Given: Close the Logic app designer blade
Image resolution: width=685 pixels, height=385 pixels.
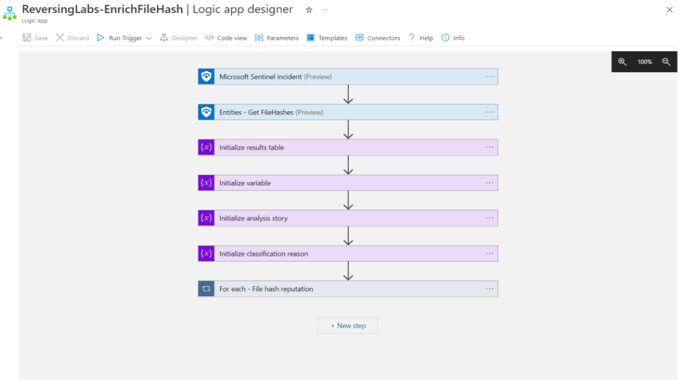Looking at the screenshot, I should pyautogui.click(x=669, y=10).
